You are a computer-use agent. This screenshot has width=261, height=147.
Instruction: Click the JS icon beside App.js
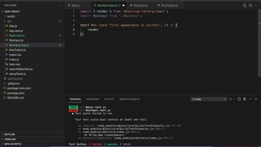click(x=7, y=26)
